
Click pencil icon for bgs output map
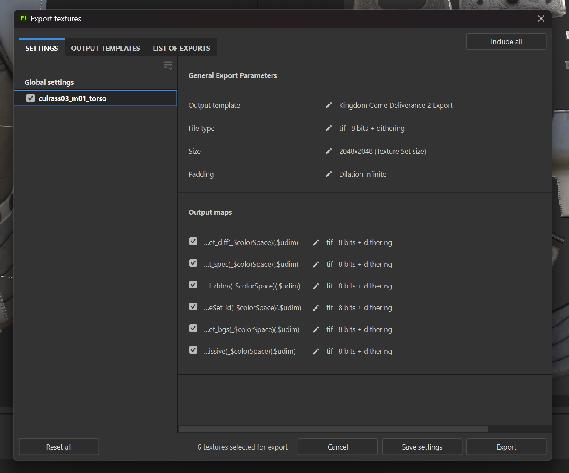coord(316,329)
